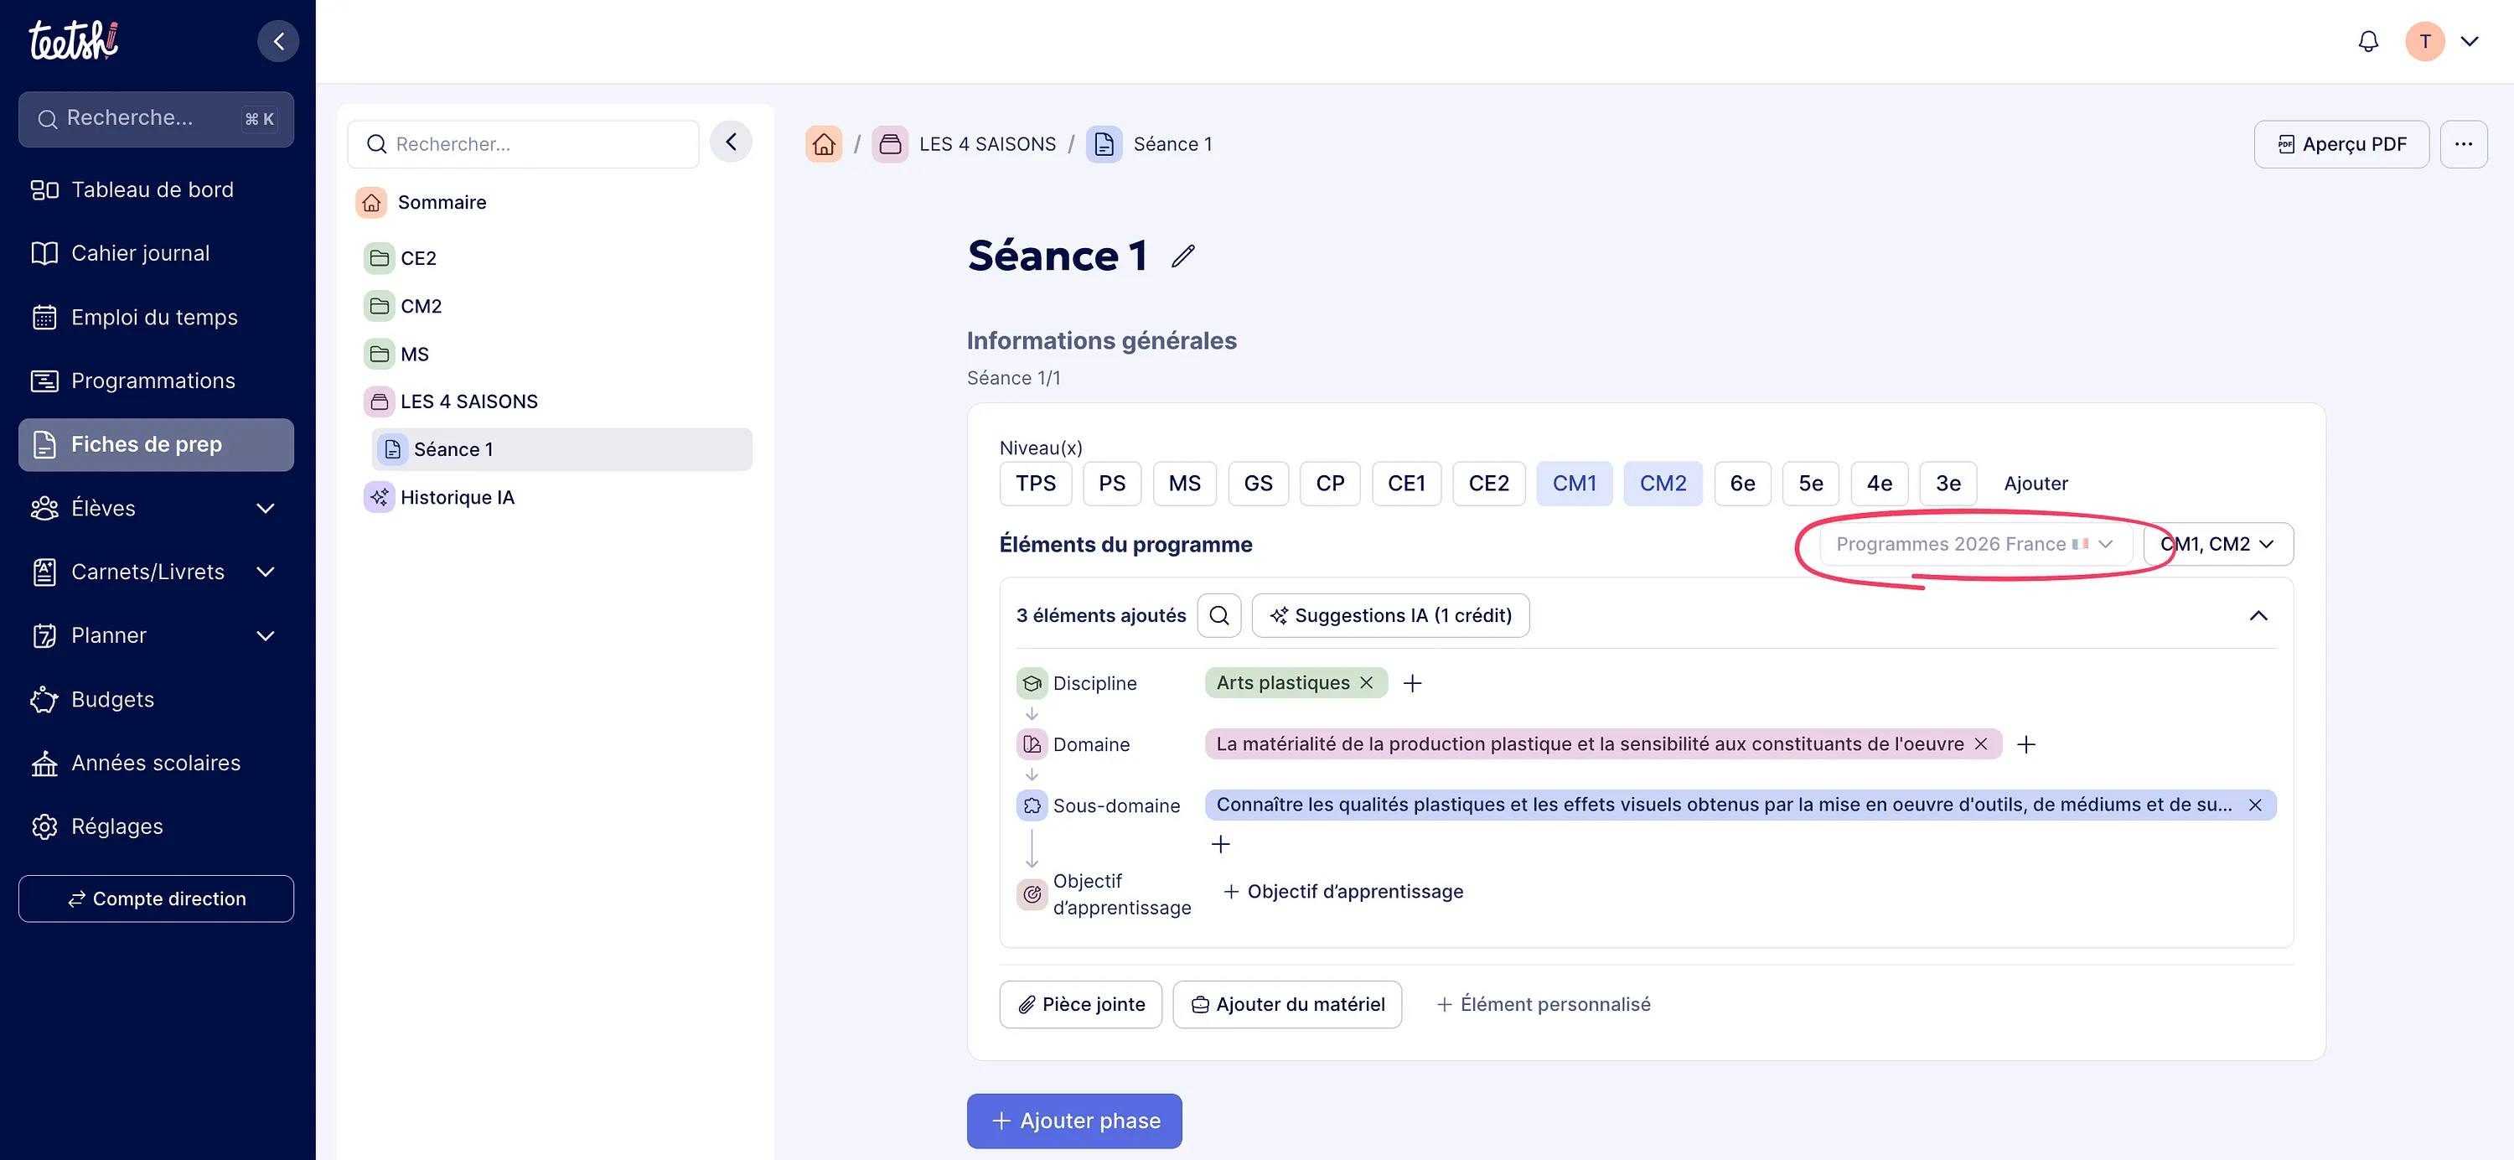Deselect the CM1 level
The image size is (2514, 1160).
pos(1574,484)
